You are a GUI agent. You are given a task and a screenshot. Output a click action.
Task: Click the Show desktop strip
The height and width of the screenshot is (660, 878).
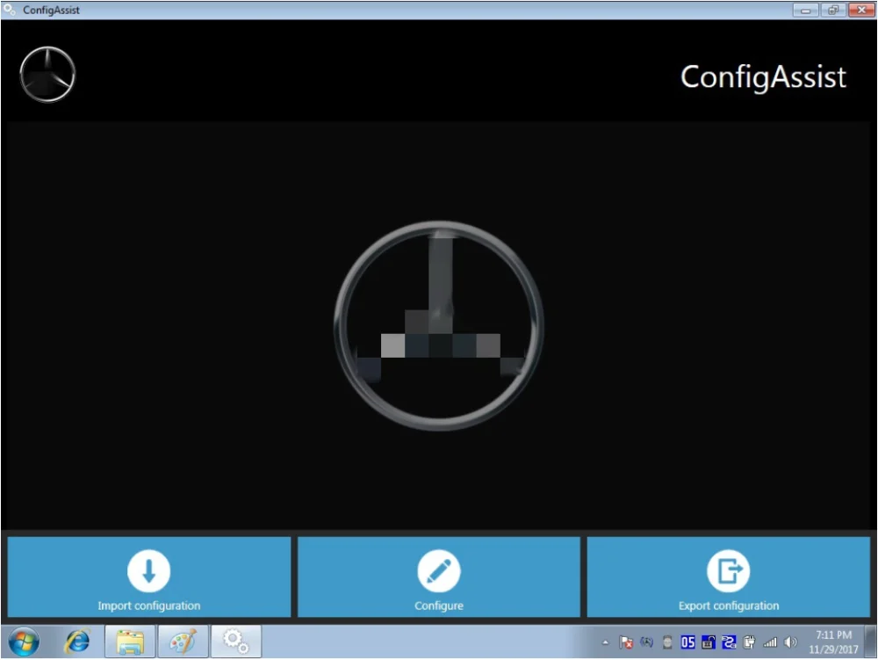pyautogui.click(x=870, y=642)
